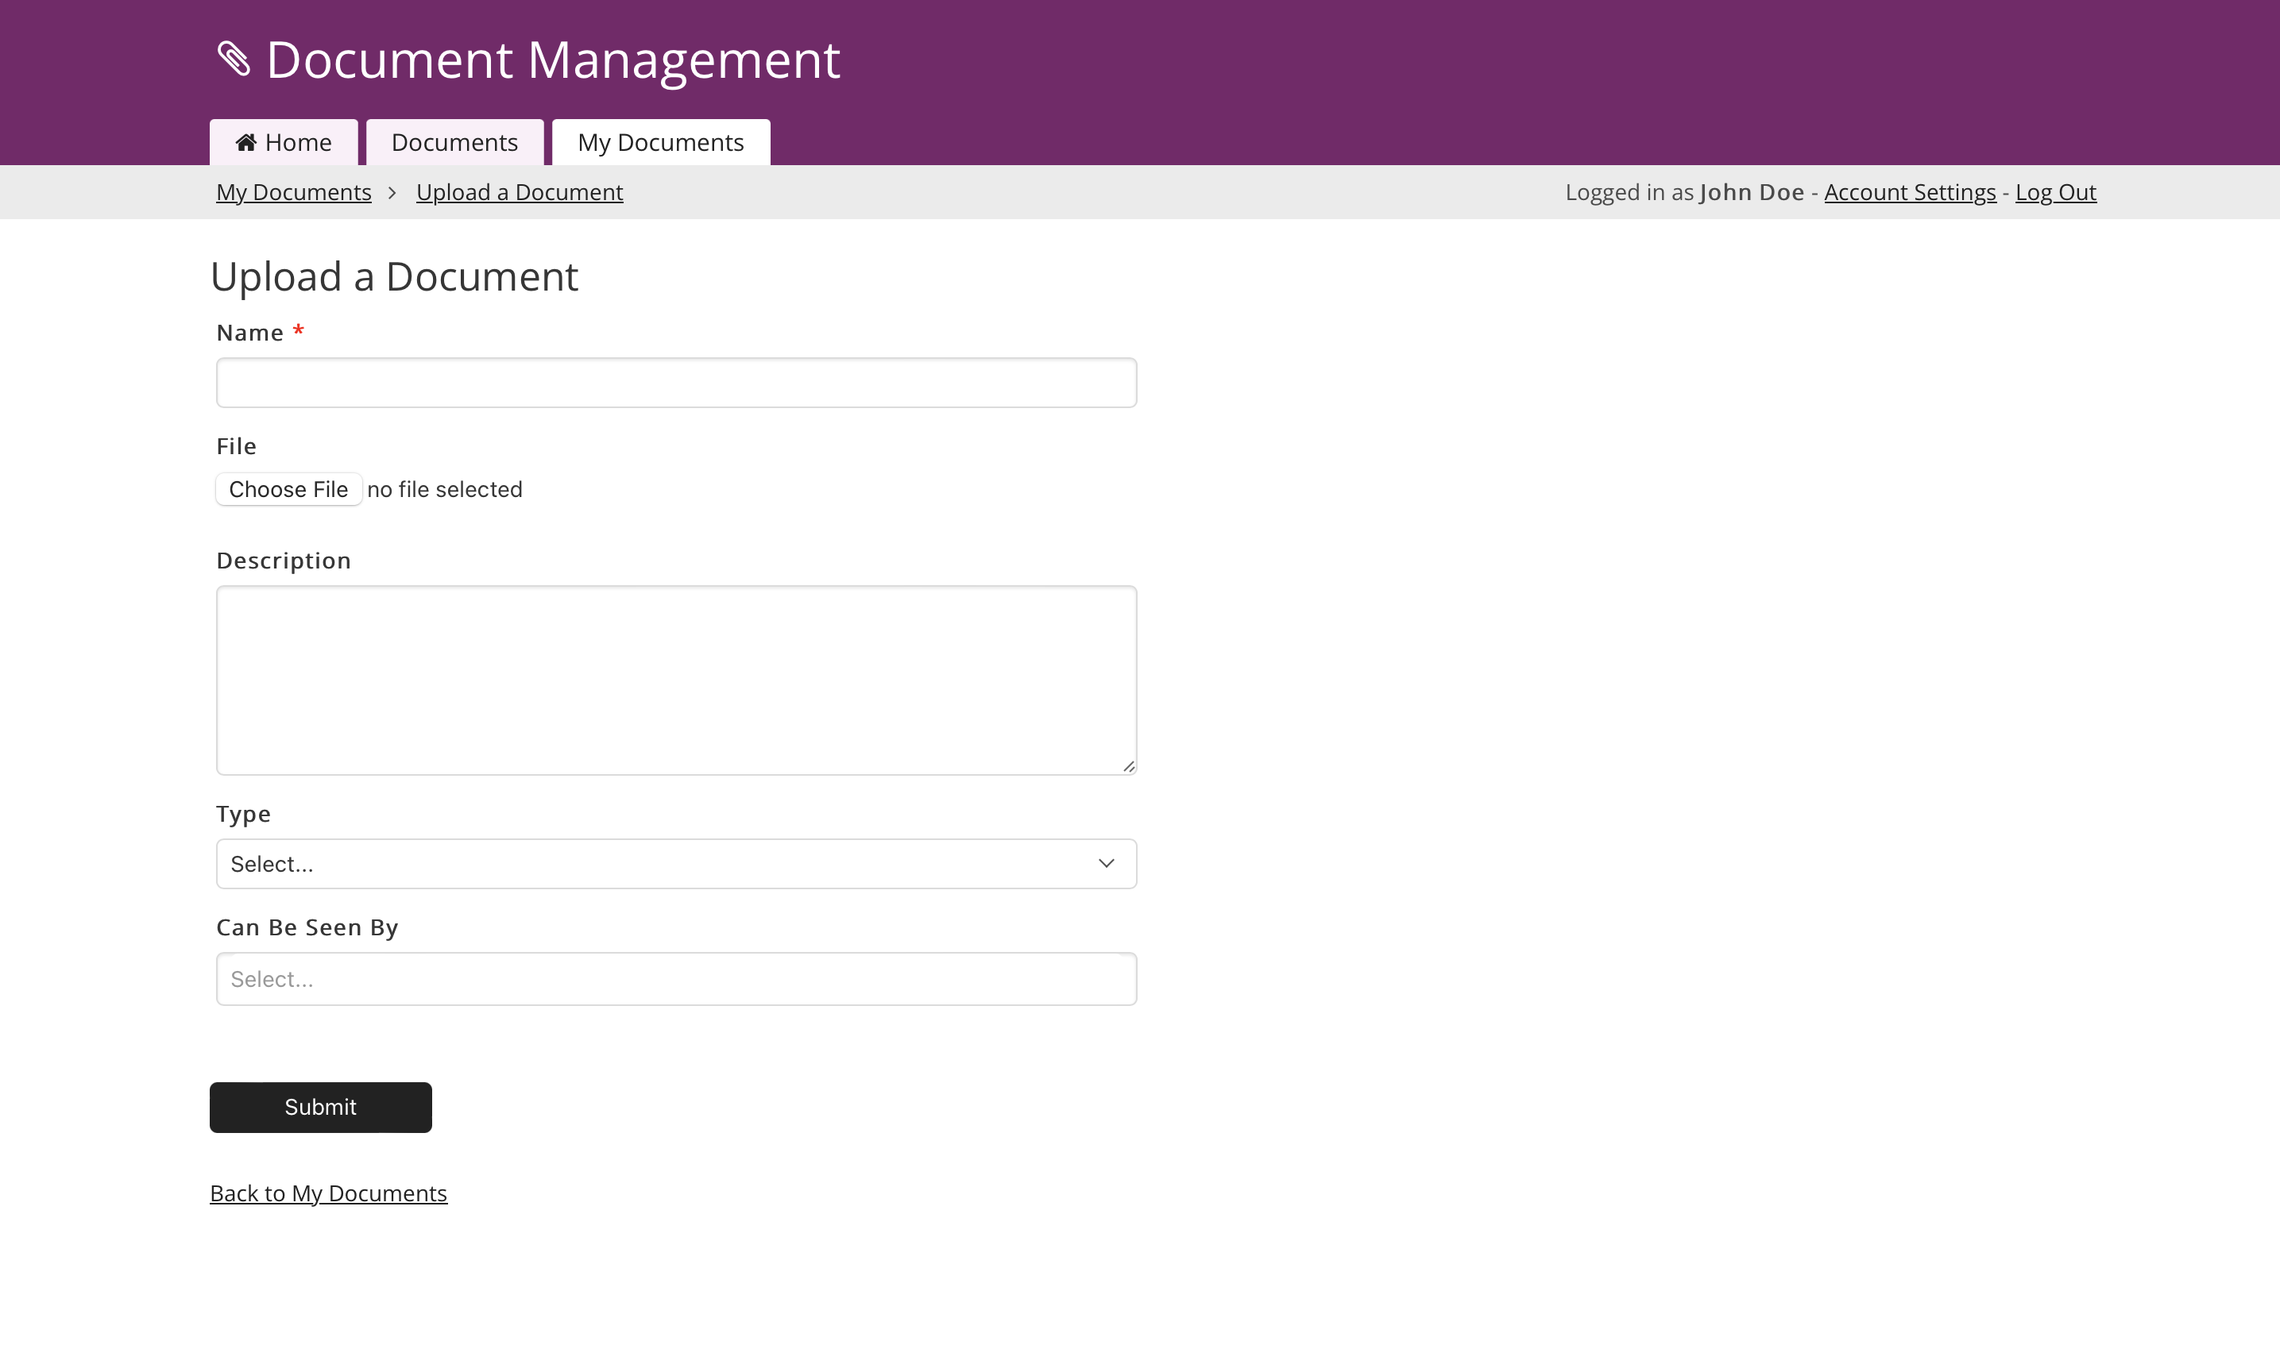This screenshot has height=1345, width=2280.
Task: Click the paperclip logo icon
Action: pos(234,60)
